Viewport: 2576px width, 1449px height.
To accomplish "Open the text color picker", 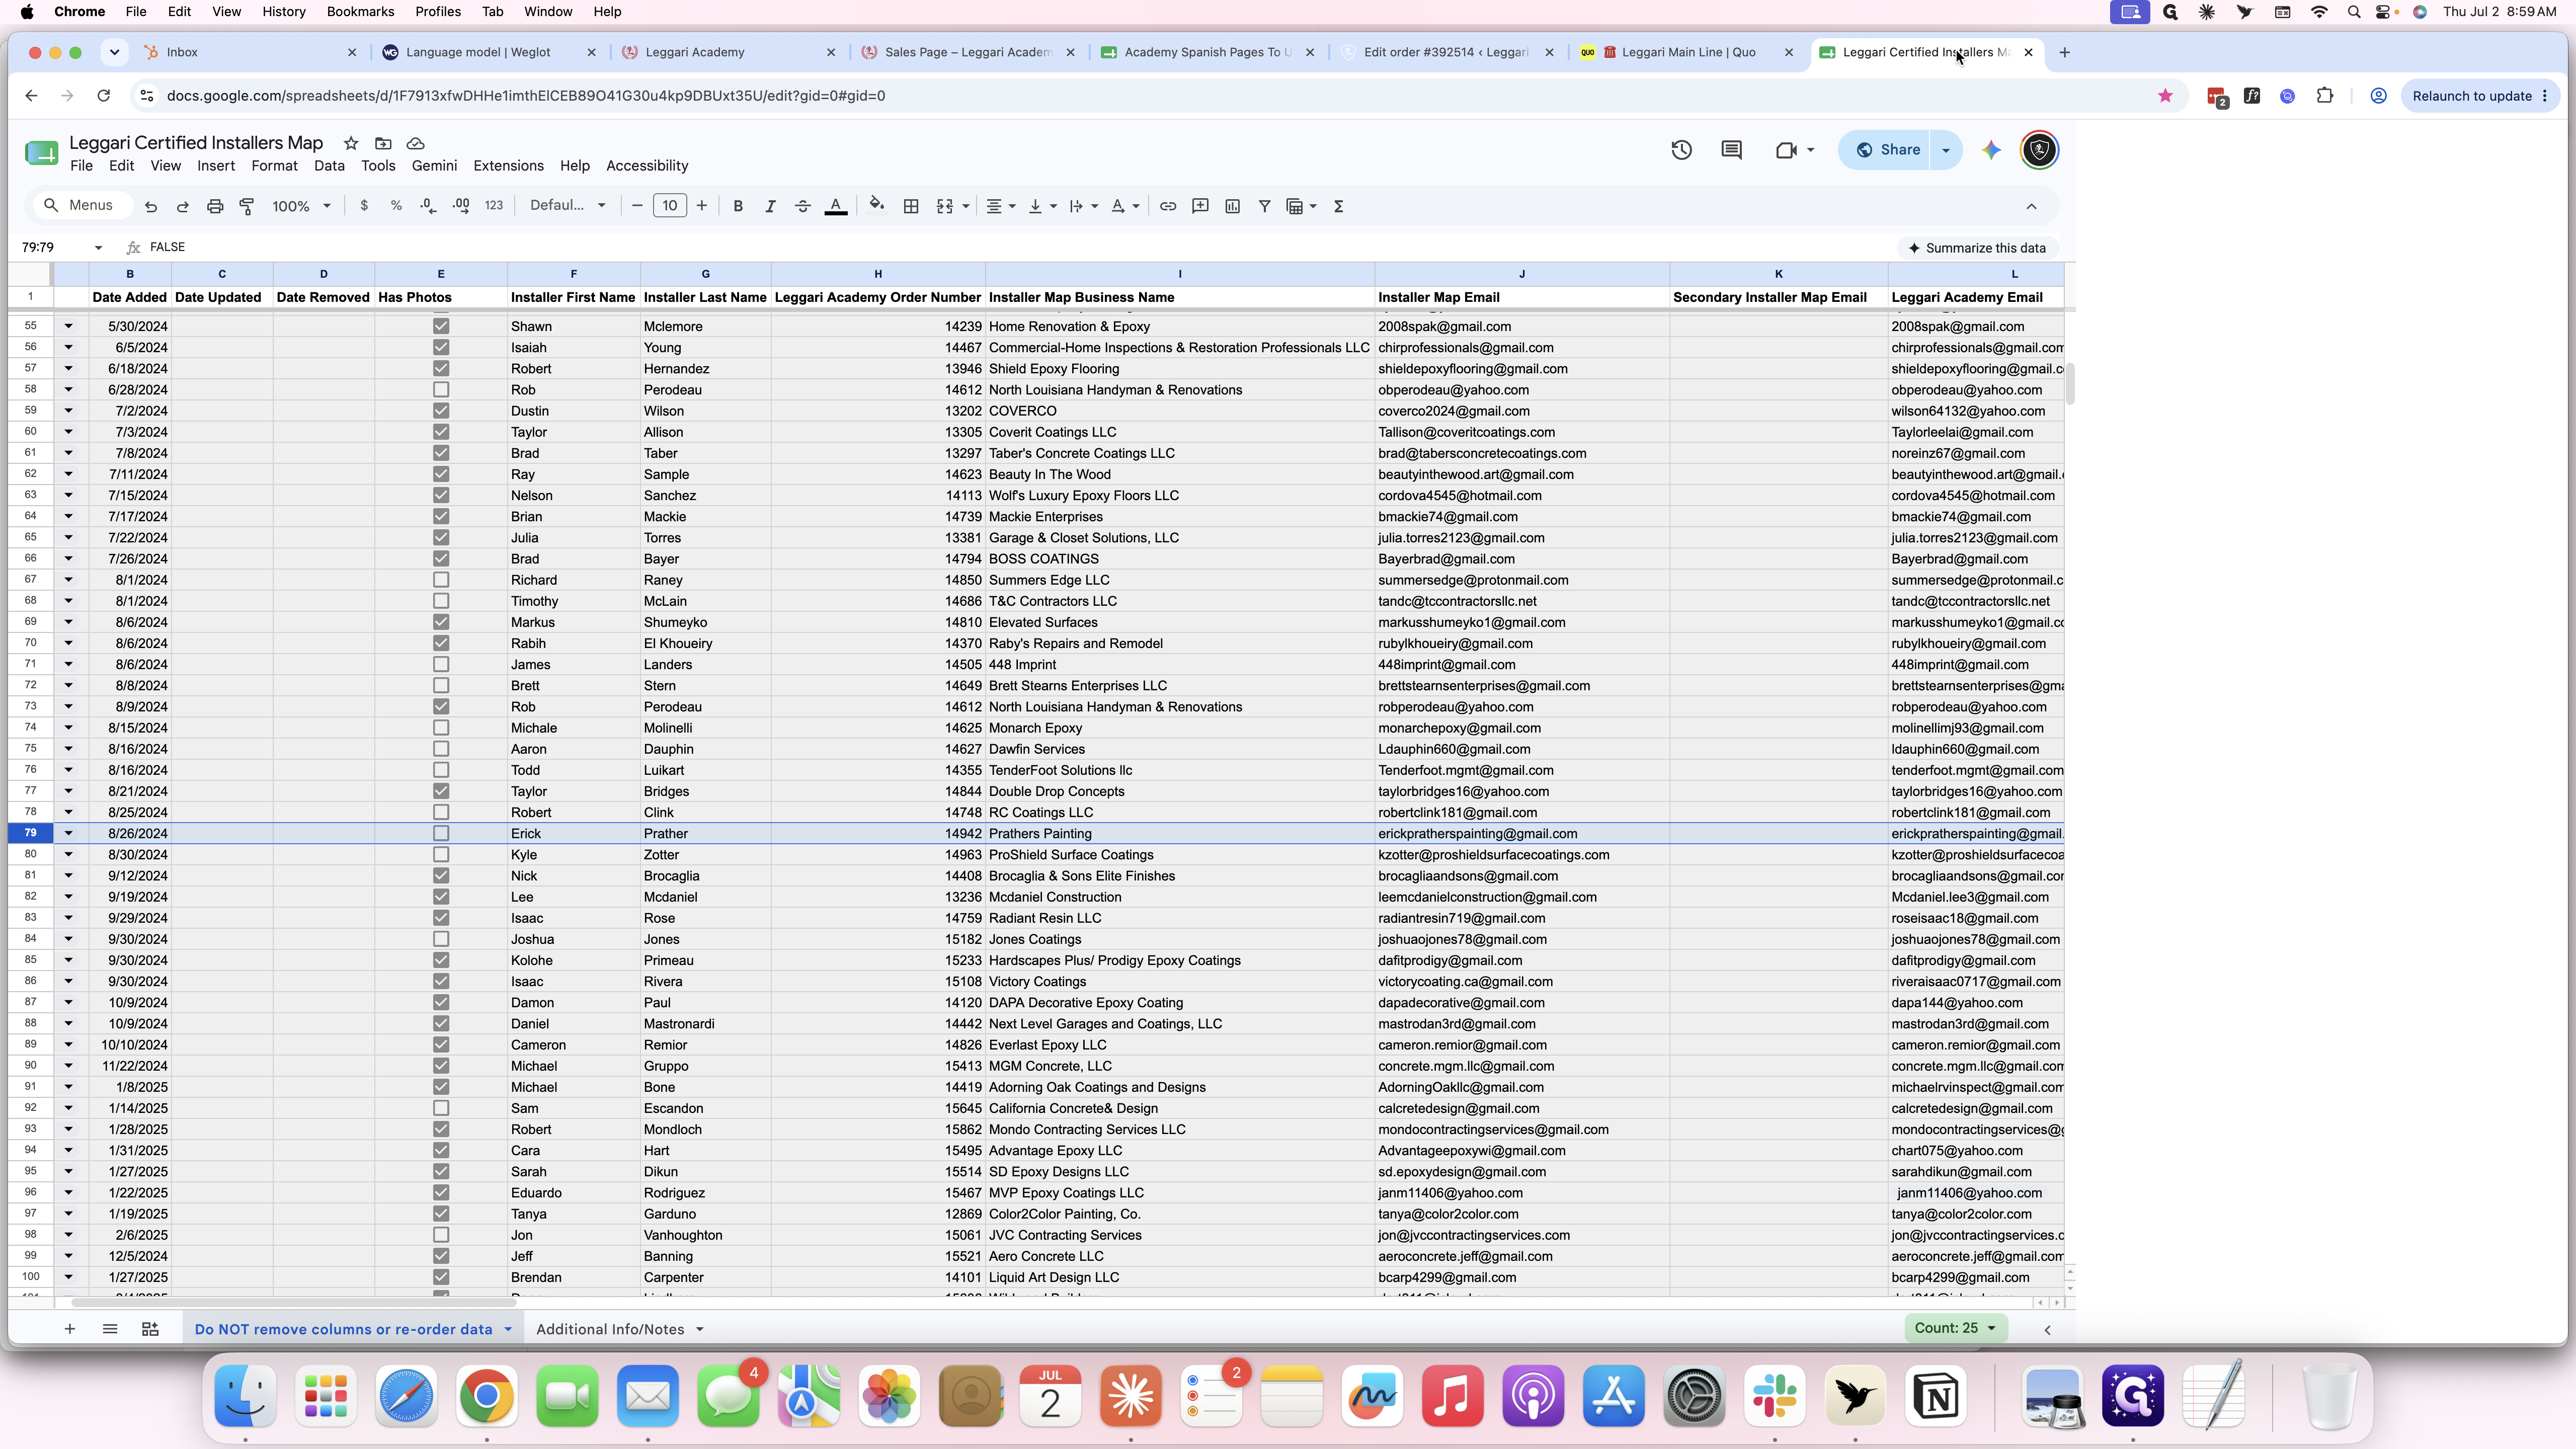I will [836, 206].
